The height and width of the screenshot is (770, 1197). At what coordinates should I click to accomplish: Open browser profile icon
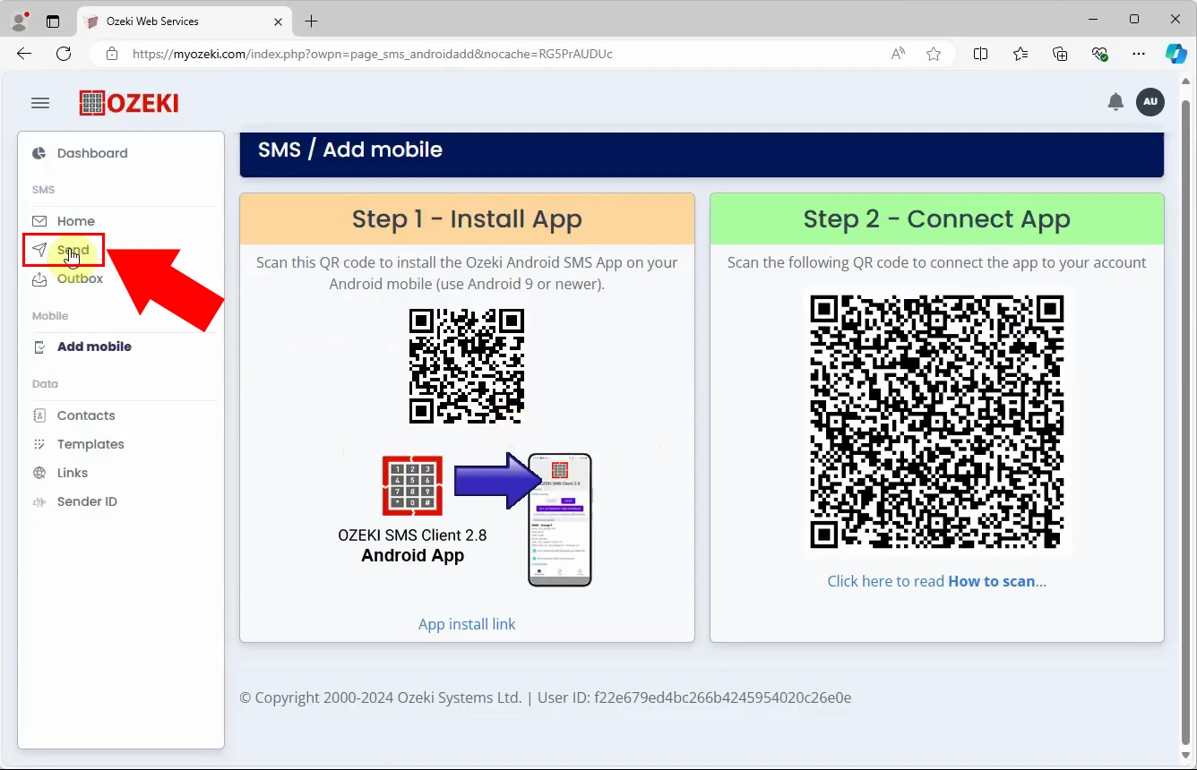[x=19, y=21]
